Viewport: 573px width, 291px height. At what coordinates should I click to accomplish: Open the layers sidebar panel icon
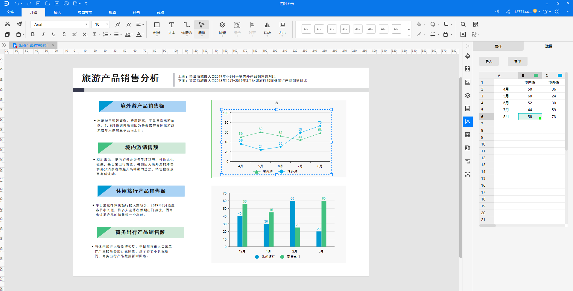click(468, 95)
